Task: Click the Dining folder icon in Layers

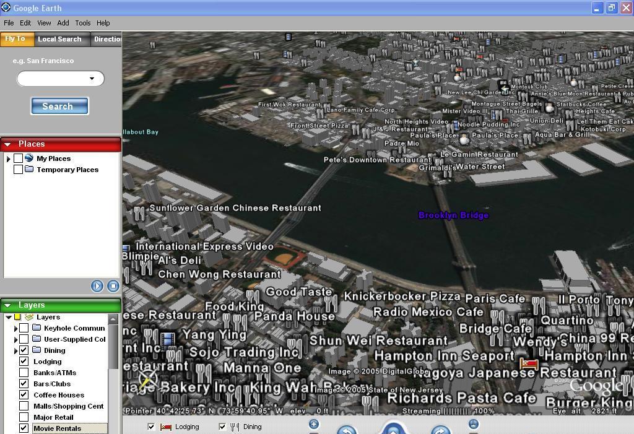Action: [37, 349]
